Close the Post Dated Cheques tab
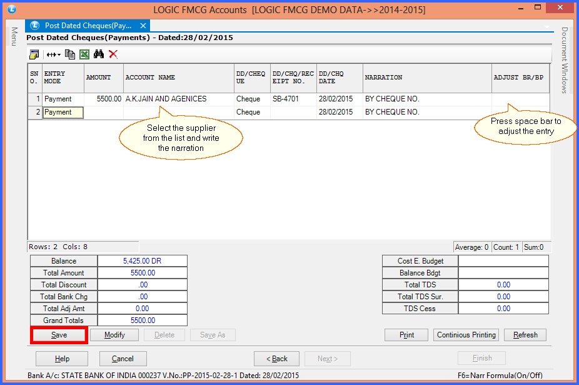 tap(143, 26)
